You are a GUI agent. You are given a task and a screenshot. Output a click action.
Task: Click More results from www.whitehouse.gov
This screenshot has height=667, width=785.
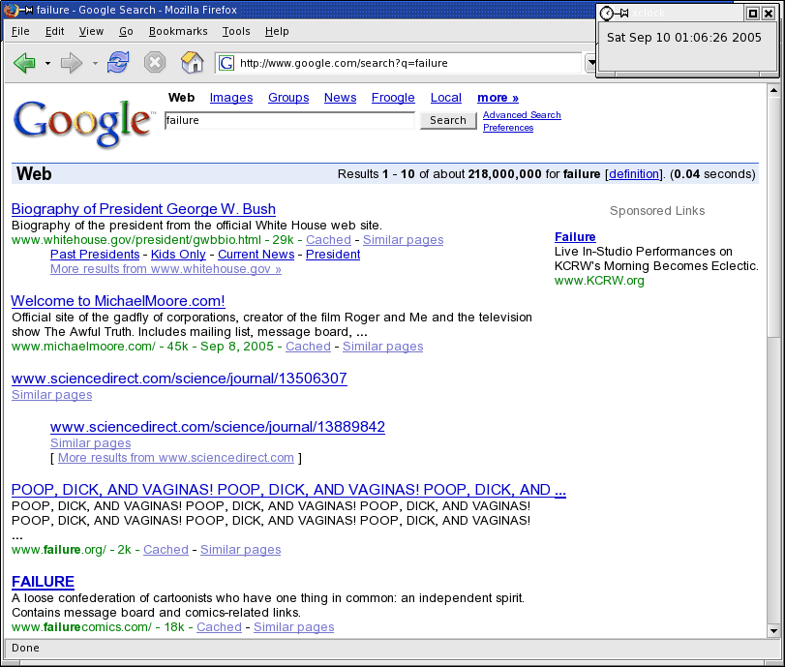(166, 269)
